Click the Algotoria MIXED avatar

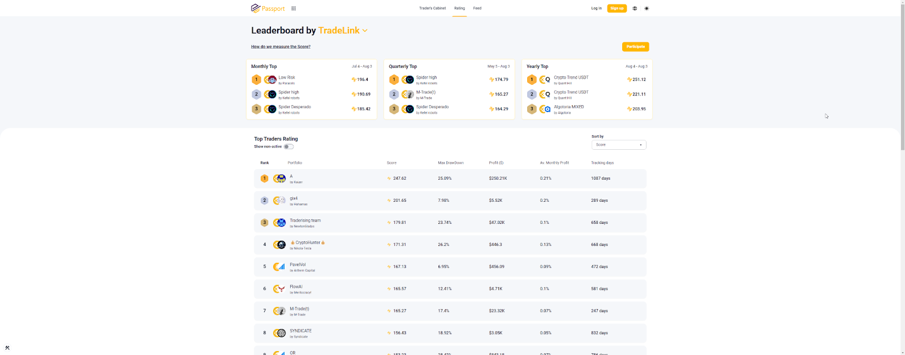pos(548,109)
